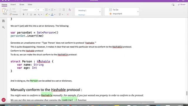Activate the Format painter
This screenshot has width=188, height=106.
click(14, 14)
